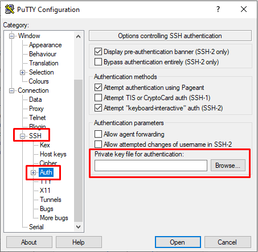Check Allow agent forwarding
Image resolution: width=258 pixels, height=252 pixels.
98,134
